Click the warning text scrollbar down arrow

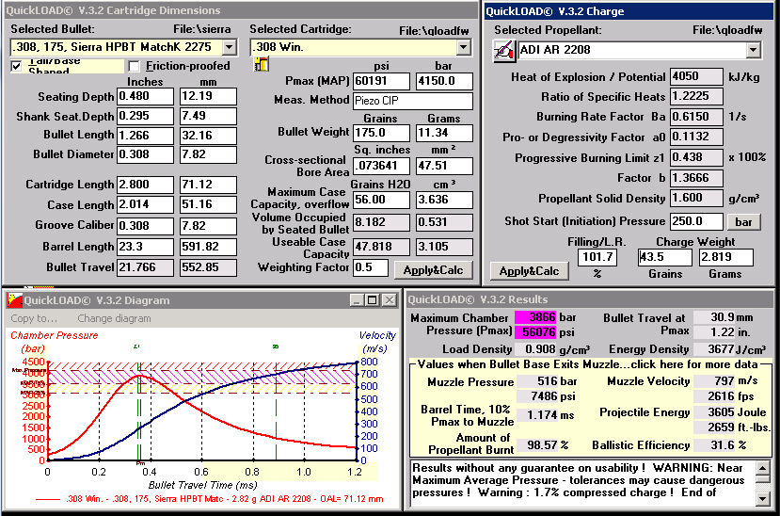pos(762,498)
